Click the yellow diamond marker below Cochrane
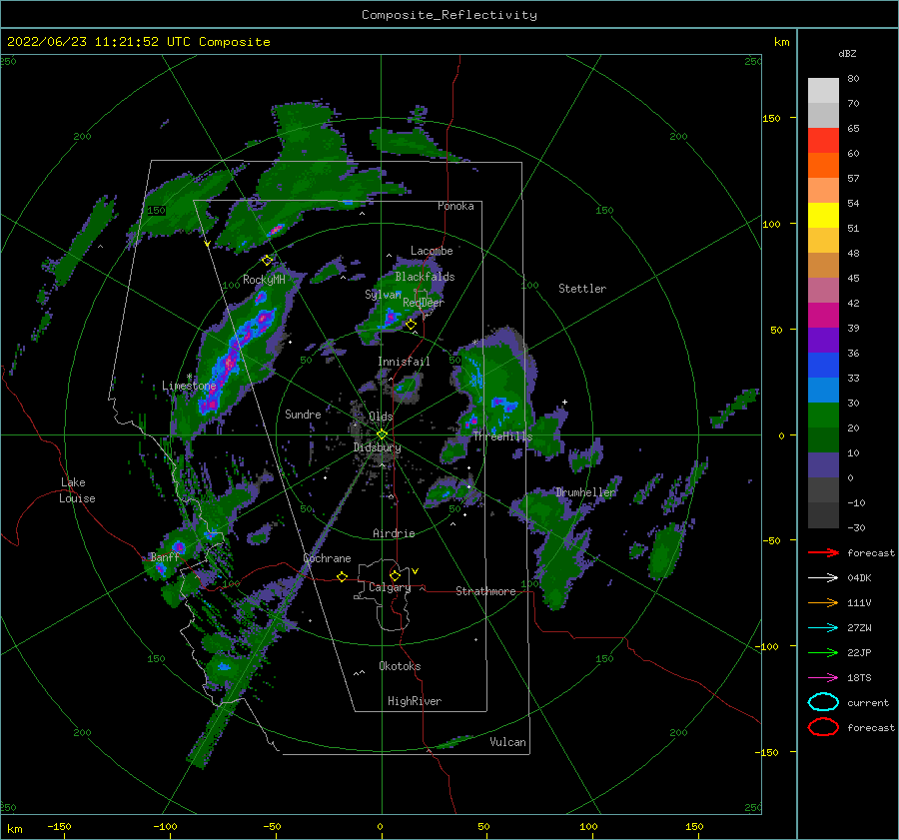899x840 pixels. point(342,576)
